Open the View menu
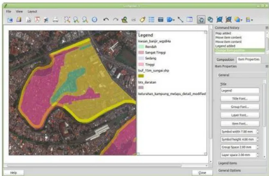 19,11
